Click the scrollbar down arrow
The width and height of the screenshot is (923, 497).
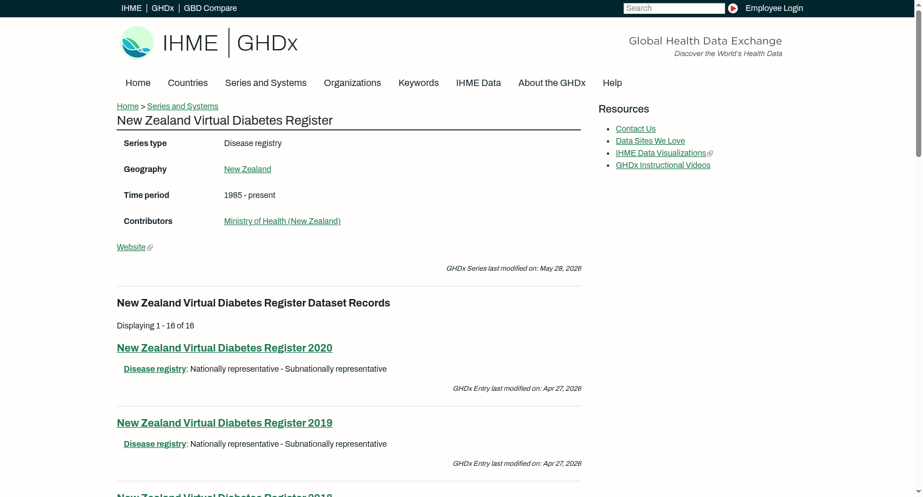pos(918,492)
